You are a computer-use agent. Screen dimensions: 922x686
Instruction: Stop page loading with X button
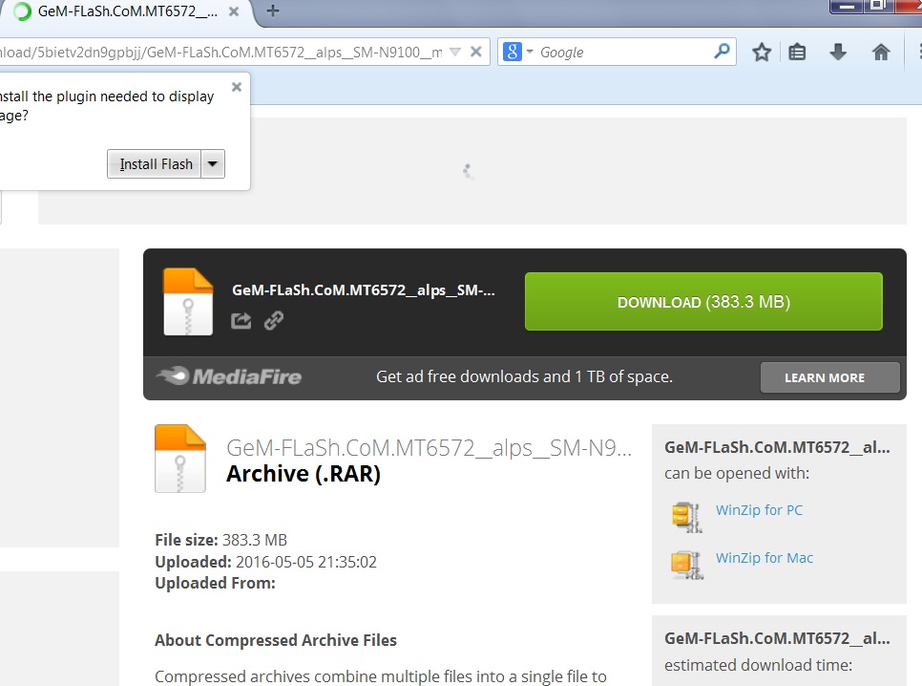[476, 52]
